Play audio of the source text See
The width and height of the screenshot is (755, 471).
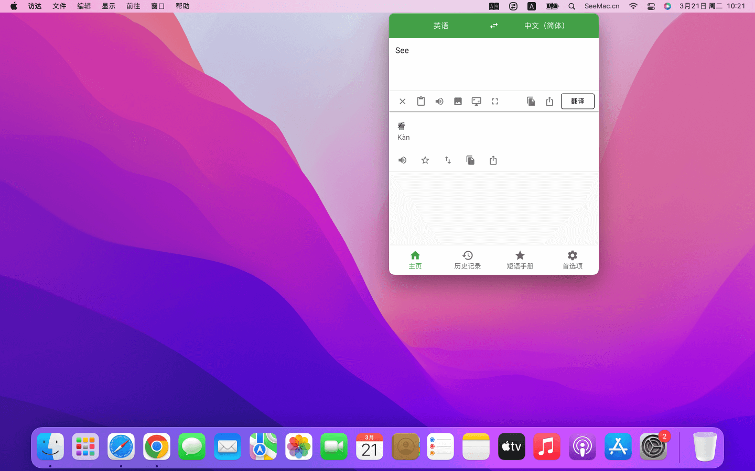[x=439, y=102]
